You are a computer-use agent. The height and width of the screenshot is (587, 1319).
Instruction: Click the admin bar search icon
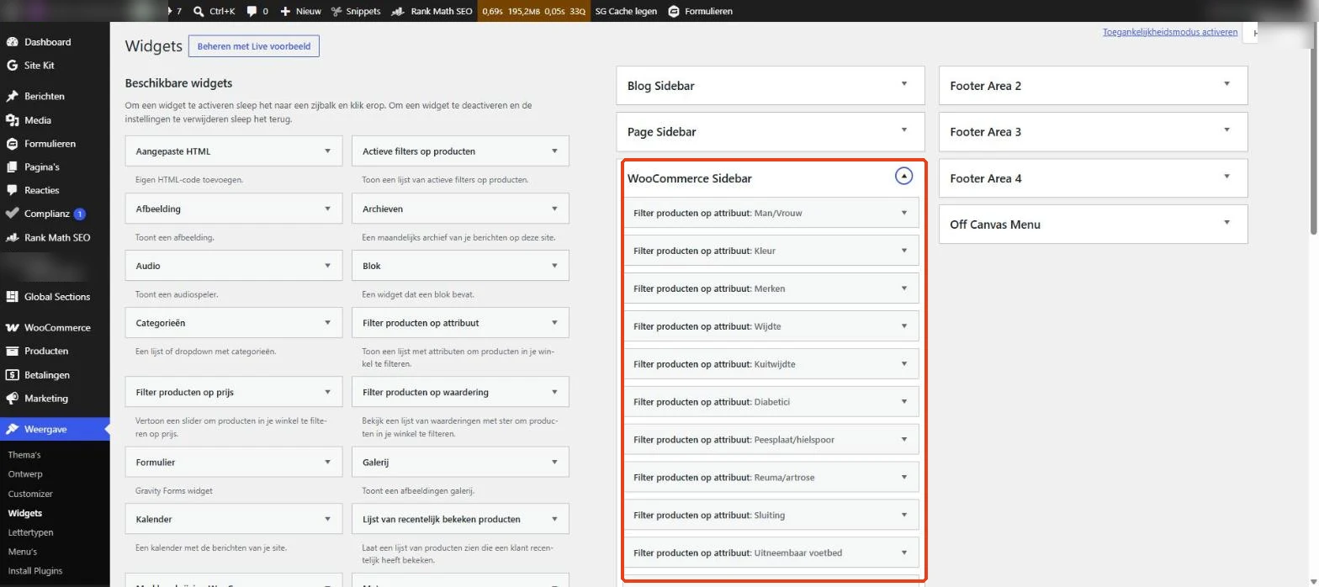[x=199, y=11]
